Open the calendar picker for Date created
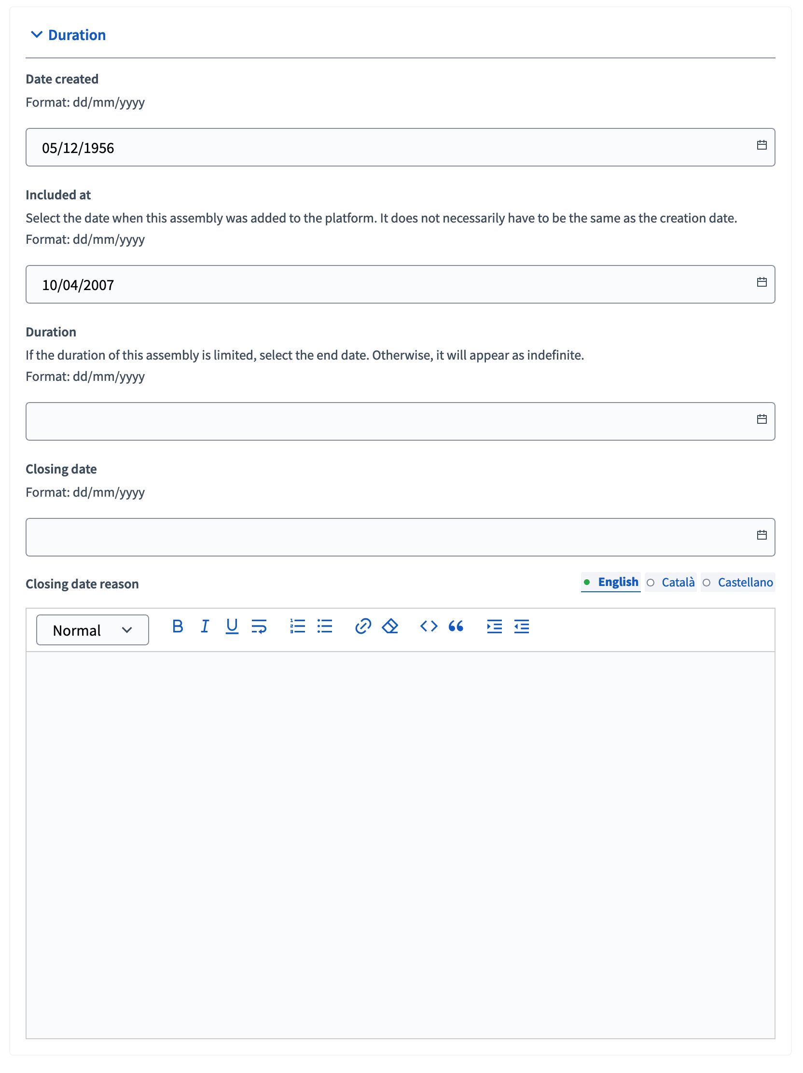Viewport: 803px width, 1073px height. (761, 144)
